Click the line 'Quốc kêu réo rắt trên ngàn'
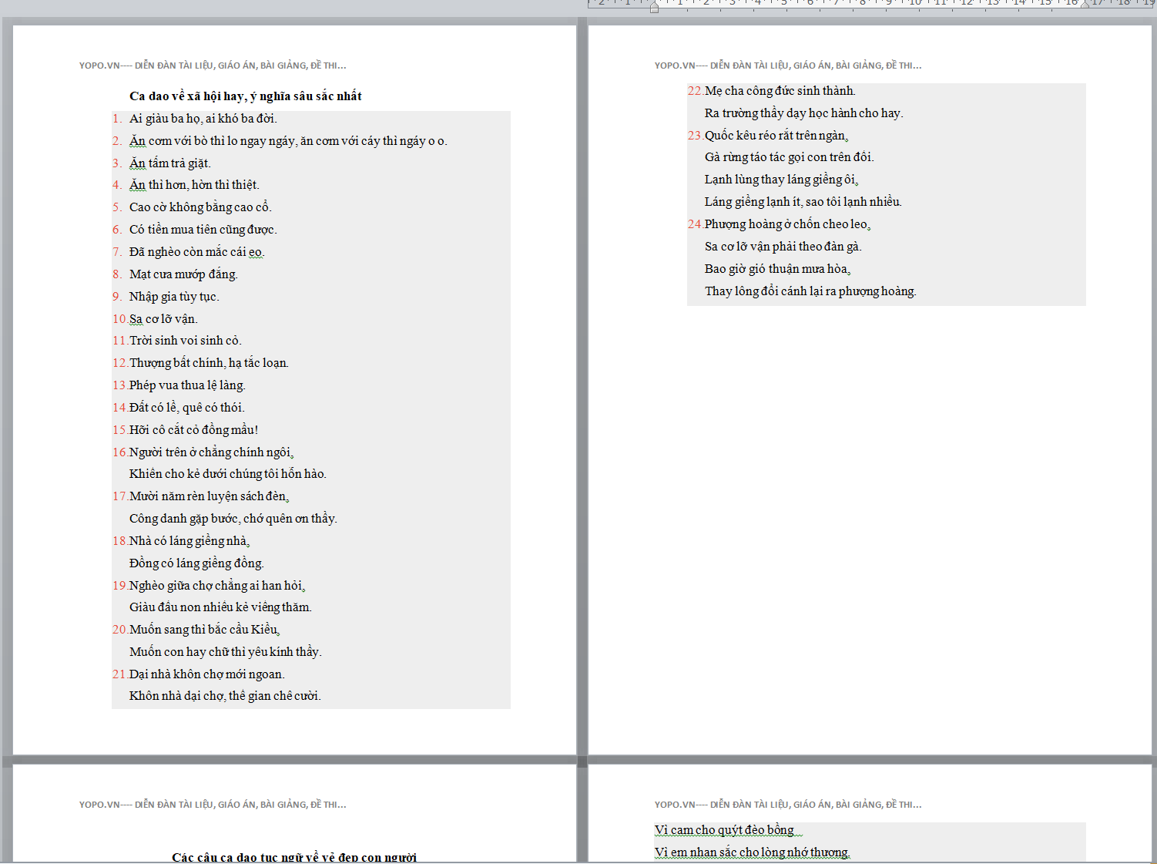 pos(776,136)
